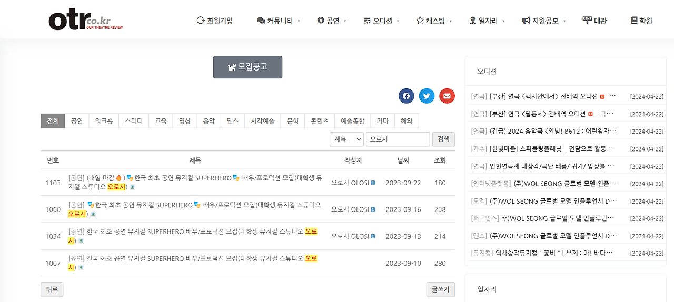Select the 전체 category tab
The width and height of the screenshot is (674, 302).
click(x=53, y=120)
